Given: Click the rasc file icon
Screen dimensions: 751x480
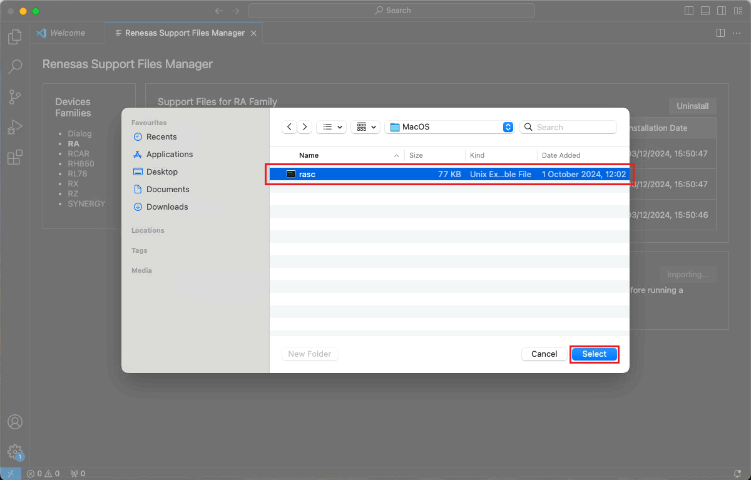Looking at the screenshot, I should [290, 174].
